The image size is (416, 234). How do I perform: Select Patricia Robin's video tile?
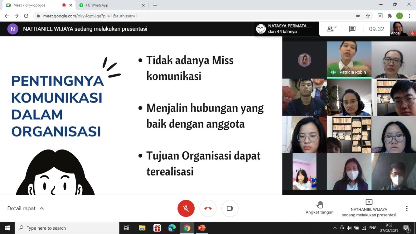(349, 60)
